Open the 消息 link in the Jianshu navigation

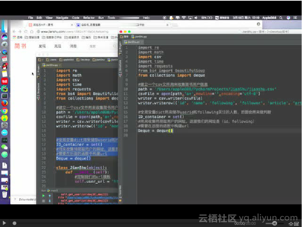[73, 46]
